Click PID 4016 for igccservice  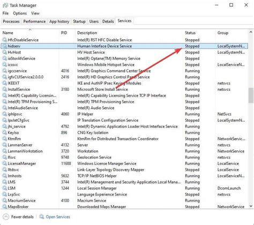[x=65, y=71]
